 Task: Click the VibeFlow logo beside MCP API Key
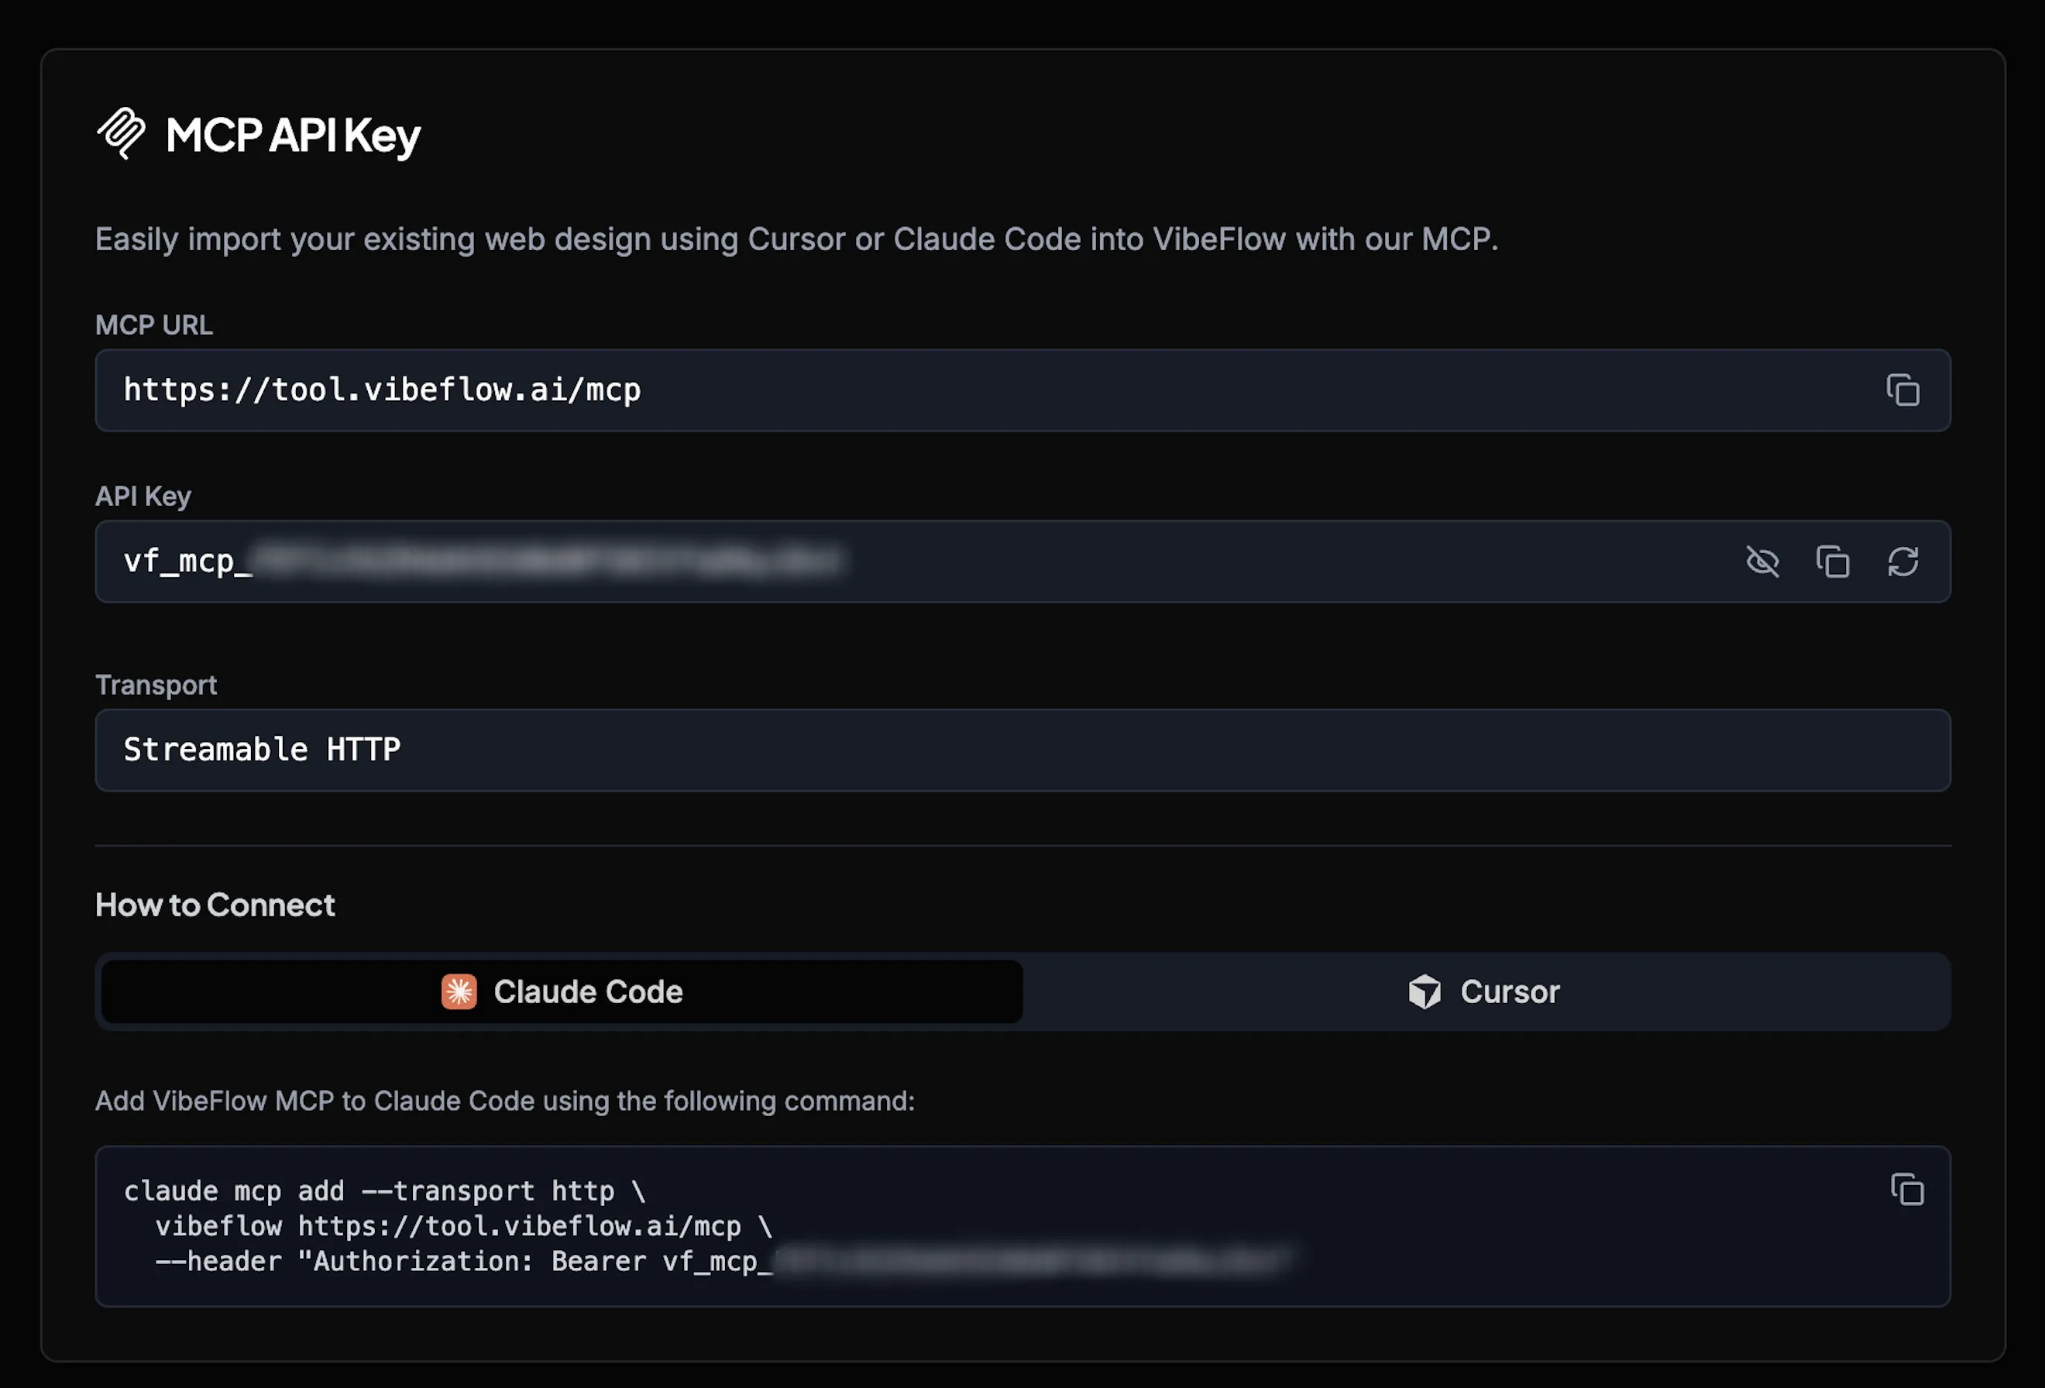click(x=122, y=134)
